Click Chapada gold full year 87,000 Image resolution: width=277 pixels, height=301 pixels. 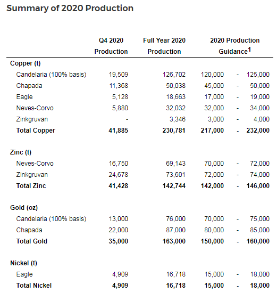click(175, 230)
